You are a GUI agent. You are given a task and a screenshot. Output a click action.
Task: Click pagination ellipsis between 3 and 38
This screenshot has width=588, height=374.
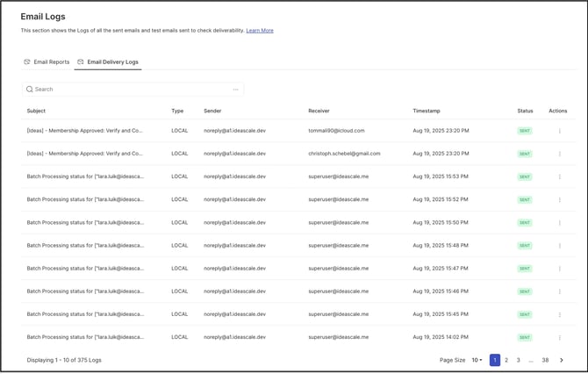pyautogui.click(x=531, y=361)
